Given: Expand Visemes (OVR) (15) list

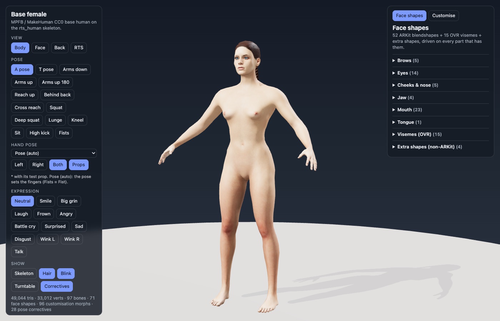Looking at the screenshot, I should point(441,134).
